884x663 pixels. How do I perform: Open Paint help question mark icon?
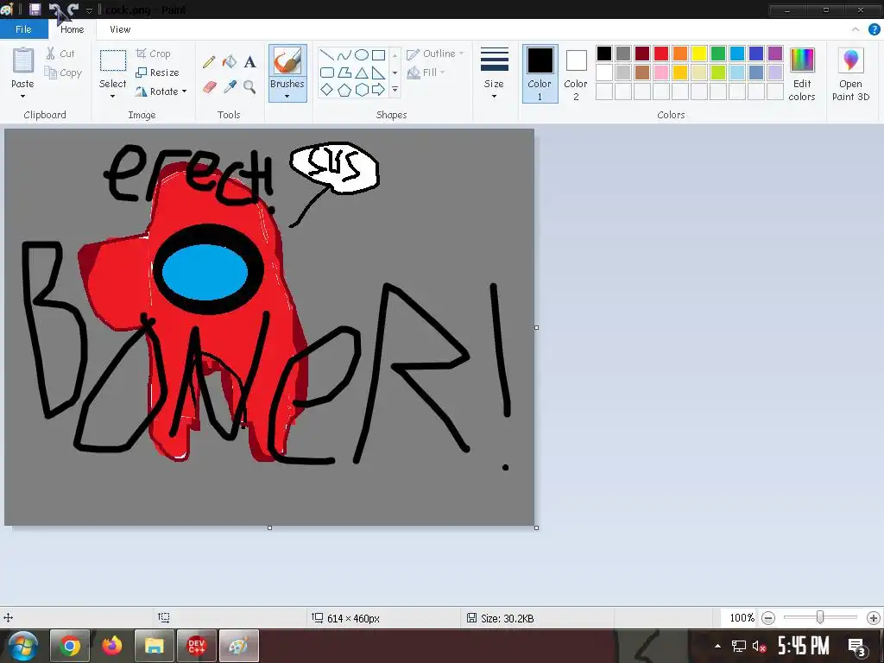874,29
